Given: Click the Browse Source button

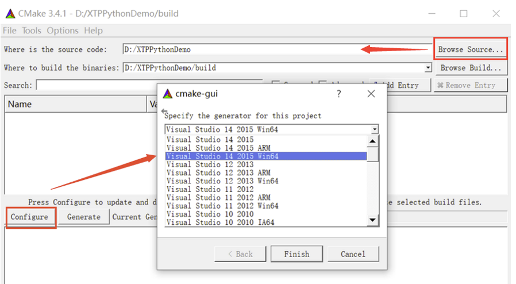Looking at the screenshot, I should coord(471,49).
